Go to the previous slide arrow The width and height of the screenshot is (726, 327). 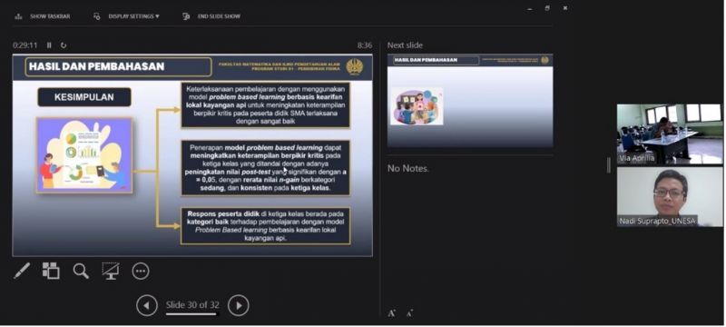pos(147,306)
